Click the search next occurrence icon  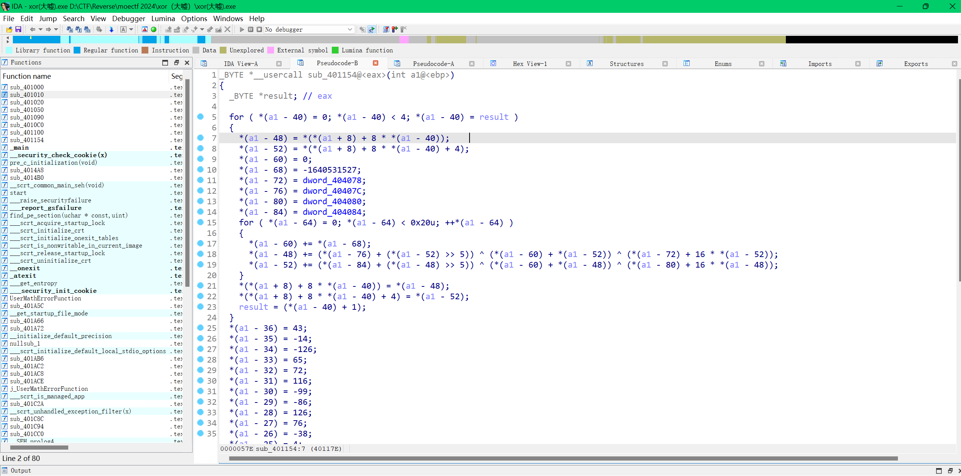[99, 29]
